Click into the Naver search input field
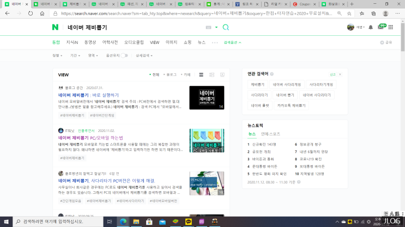The width and height of the screenshot is (405, 227). [x=134, y=27]
